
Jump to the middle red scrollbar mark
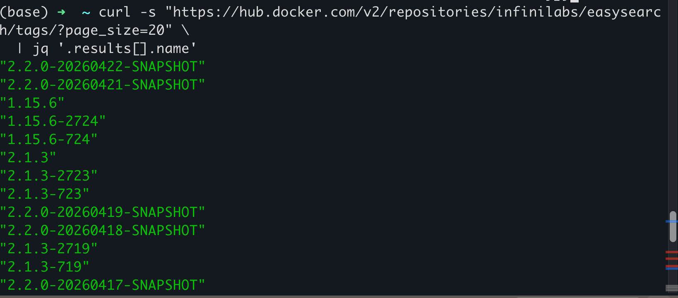click(x=671, y=259)
